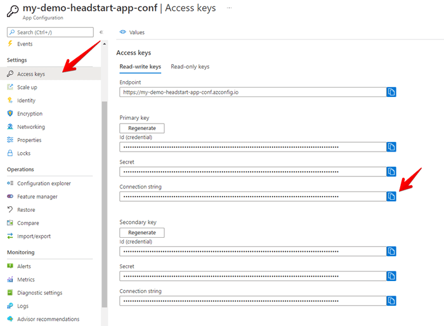444x326 pixels.
Task: Click the Metrics chart icon
Action: [x=10, y=279]
